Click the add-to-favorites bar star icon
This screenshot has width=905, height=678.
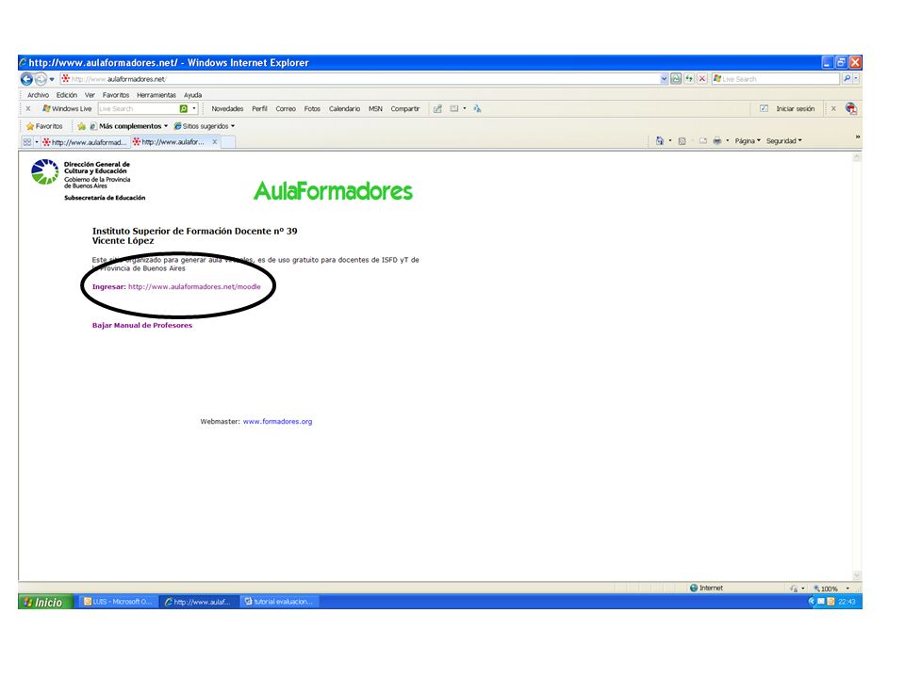81,126
